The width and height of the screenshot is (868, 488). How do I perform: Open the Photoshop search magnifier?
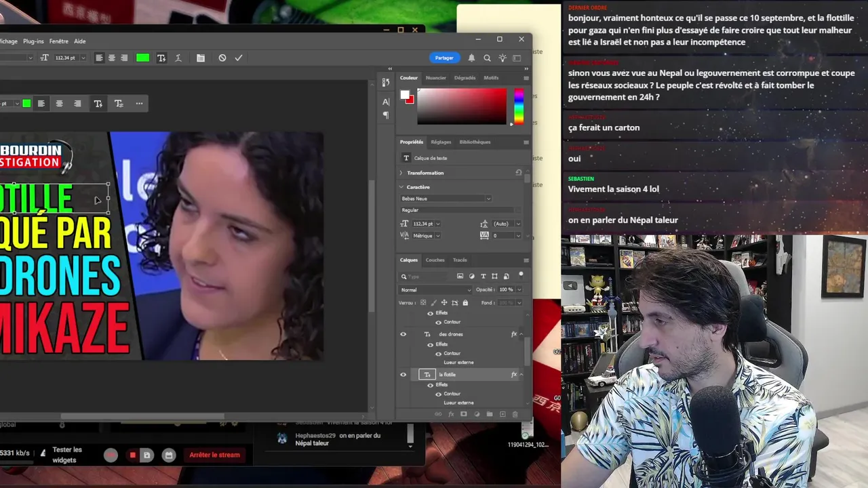tap(487, 58)
